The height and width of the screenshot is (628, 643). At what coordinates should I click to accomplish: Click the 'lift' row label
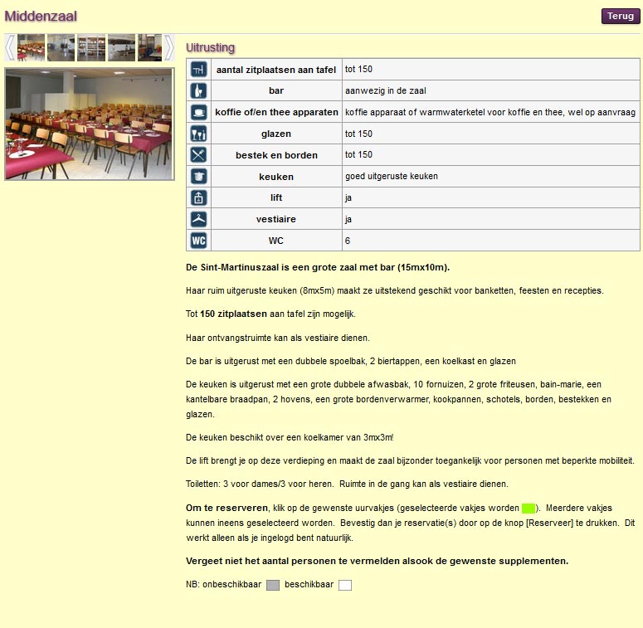click(276, 197)
